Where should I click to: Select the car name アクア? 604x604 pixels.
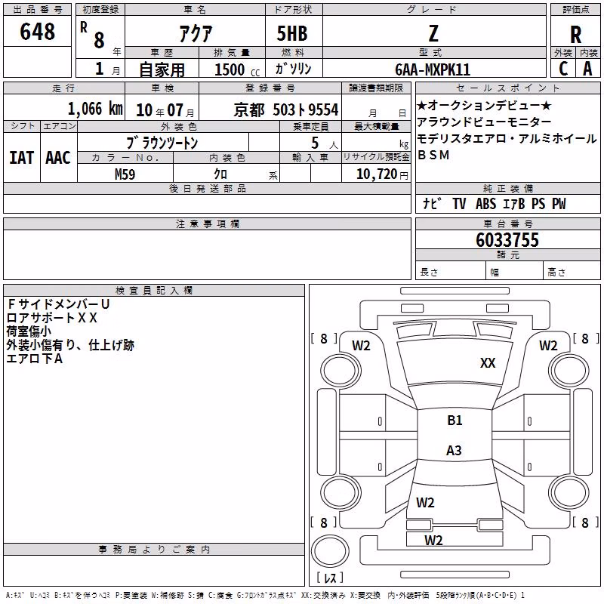pos(196,33)
